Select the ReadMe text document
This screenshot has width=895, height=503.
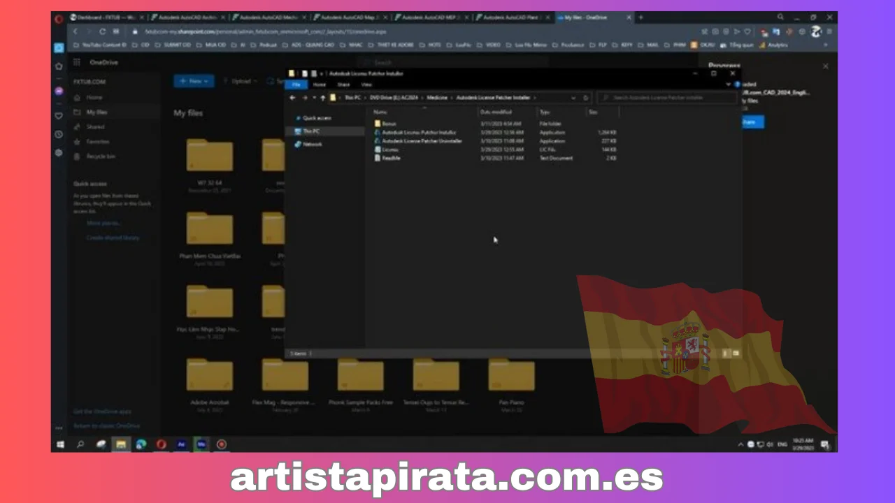(391, 158)
